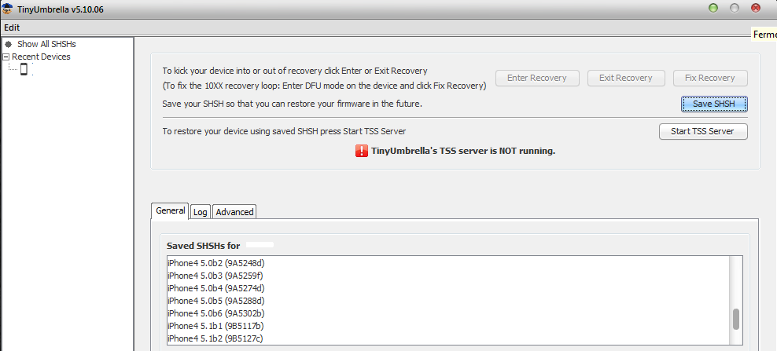
Task: Click the Exit Recovery button
Action: tap(625, 78)
